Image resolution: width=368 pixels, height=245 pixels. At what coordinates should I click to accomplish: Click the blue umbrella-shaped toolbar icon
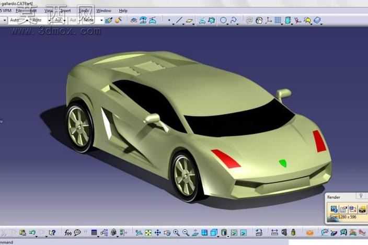pyautogui.click(x=143, y=20)
